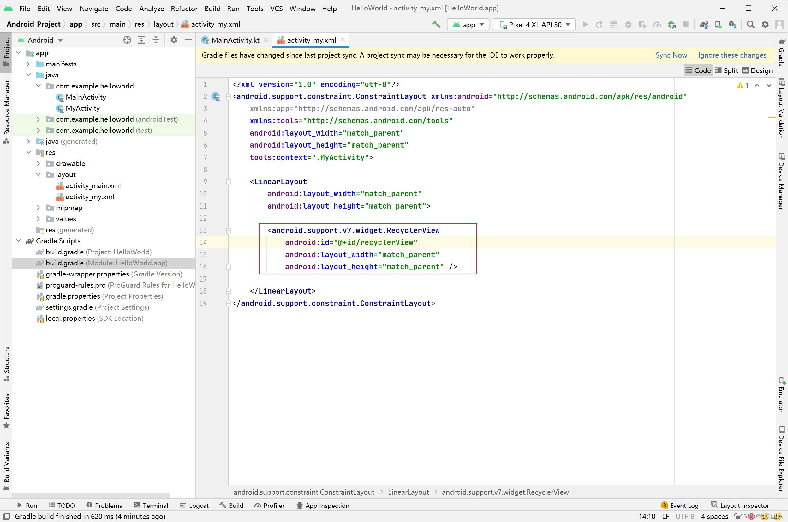Switch editor to Design view
This screenshot has height=522, width=788.
757,70
